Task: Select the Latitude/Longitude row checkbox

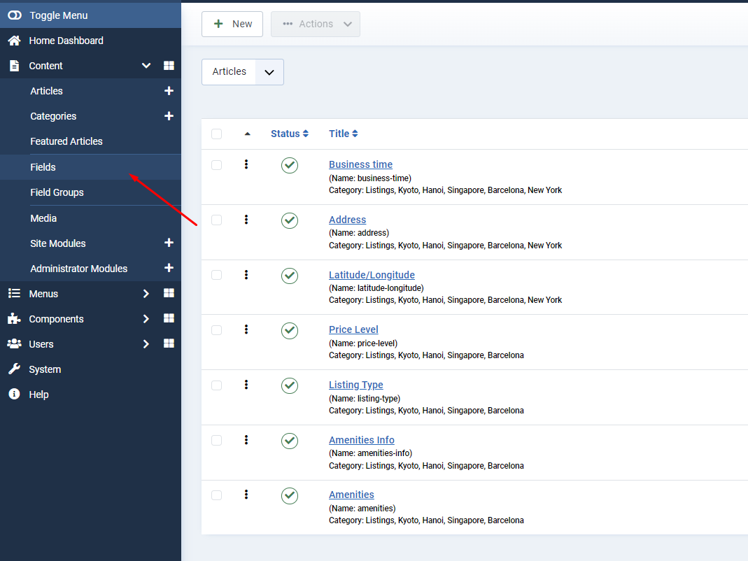Action: pyautogui.click(x=217, y=275)
